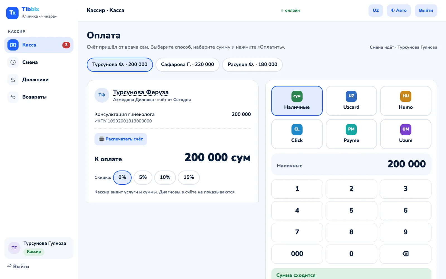Go to Должники in the sidebar
The image size is (446, 279).
[39, 80]
